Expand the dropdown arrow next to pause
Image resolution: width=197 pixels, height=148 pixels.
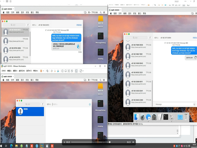44,71
